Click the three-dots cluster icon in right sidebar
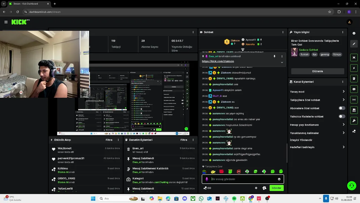The image size is (360, 203). click(x=354, y=131)
